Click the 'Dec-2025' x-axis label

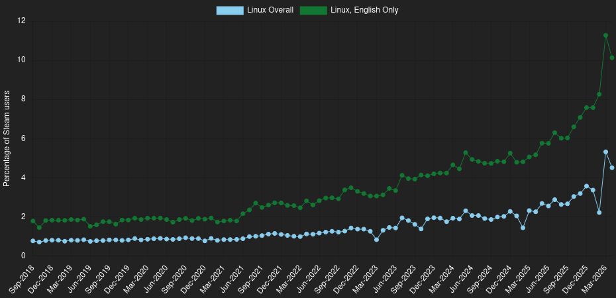click(x=575, y=278)
